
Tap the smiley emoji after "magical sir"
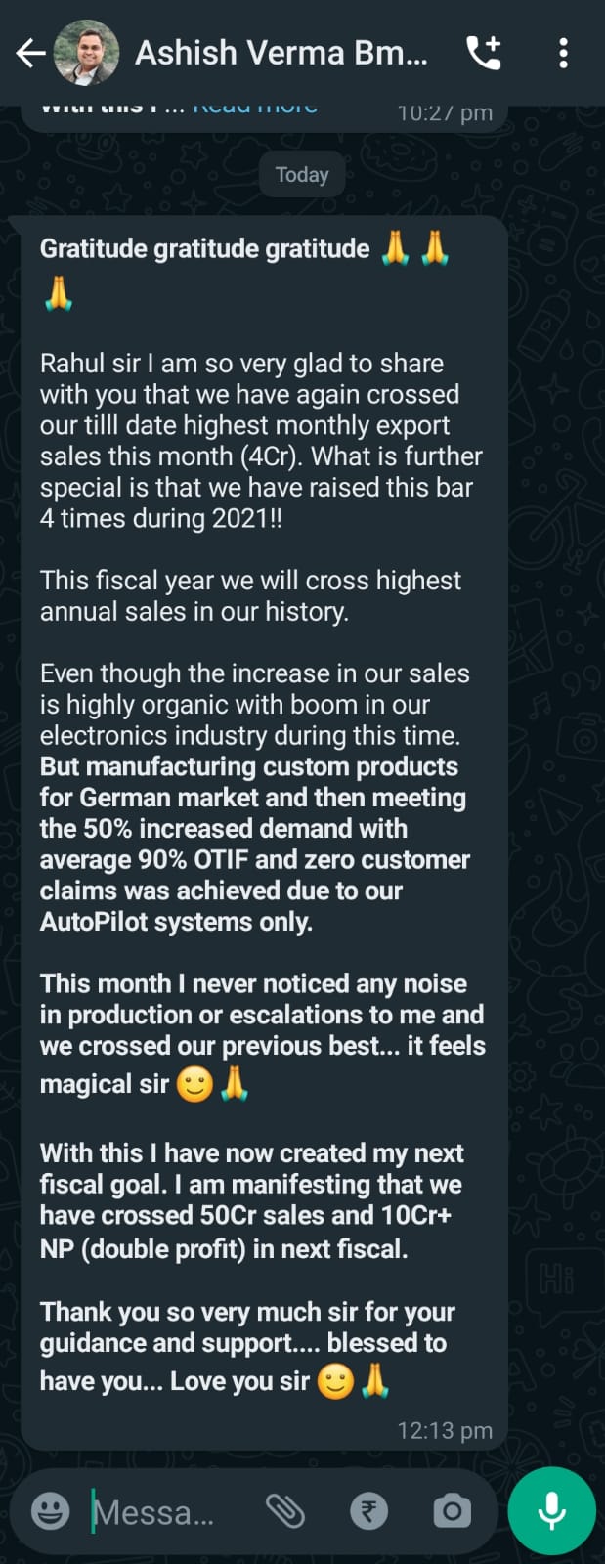click(194, 1084)
